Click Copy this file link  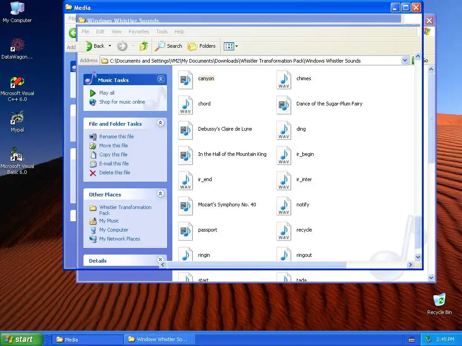coord(113,155)
